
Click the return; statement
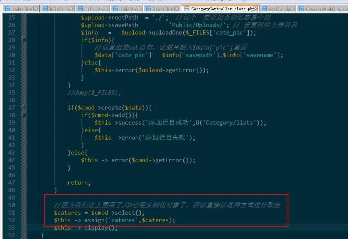[79, 183]
